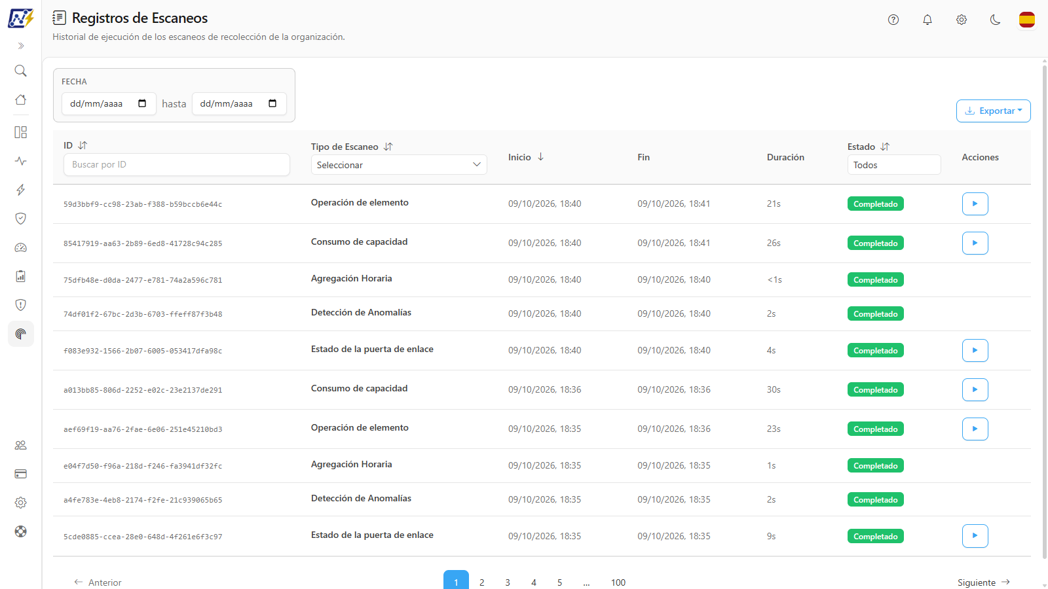Go to page 5
This screenshot has height=589, width=1048.
point(559,582)
